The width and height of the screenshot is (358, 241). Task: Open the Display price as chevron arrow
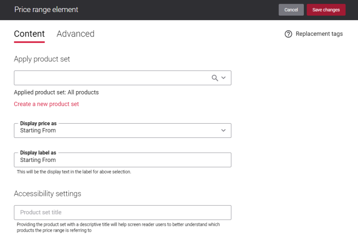tap(223, 130)
